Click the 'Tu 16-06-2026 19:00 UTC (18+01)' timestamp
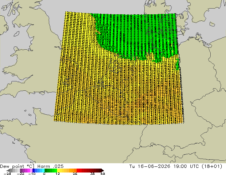The image size is (226, 175). (176, 166)
